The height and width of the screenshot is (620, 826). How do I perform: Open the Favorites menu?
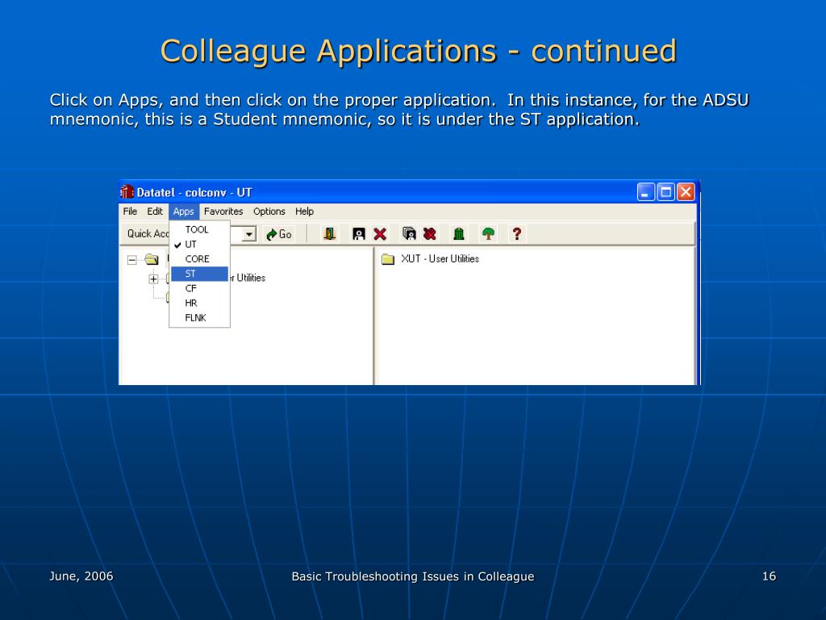click(223, 212)
